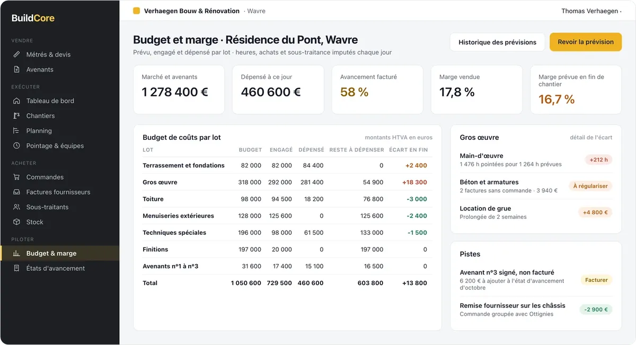Click the +4 800 € crane badge
This screenshot has height=345, width=636.
(x=595, y=213)
